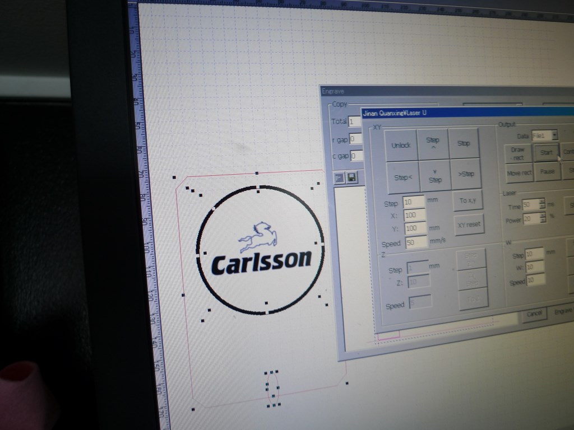Click the Engrave window title bar

(x=447, y=91)
